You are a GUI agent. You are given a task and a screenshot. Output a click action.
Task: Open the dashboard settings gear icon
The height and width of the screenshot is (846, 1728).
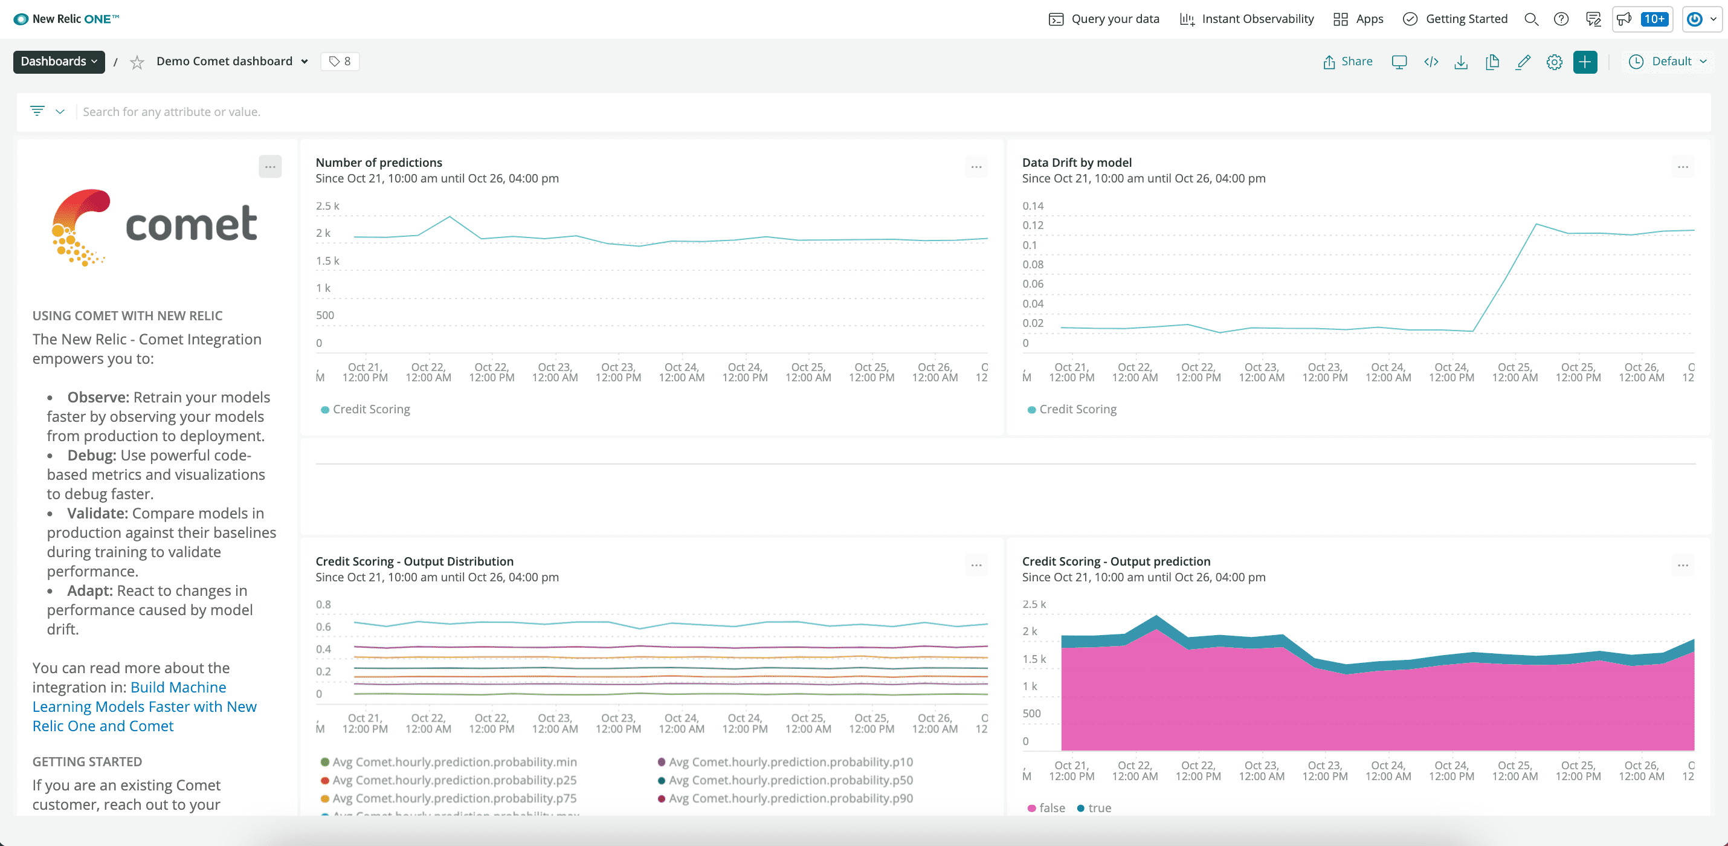tap(1554, 62)
